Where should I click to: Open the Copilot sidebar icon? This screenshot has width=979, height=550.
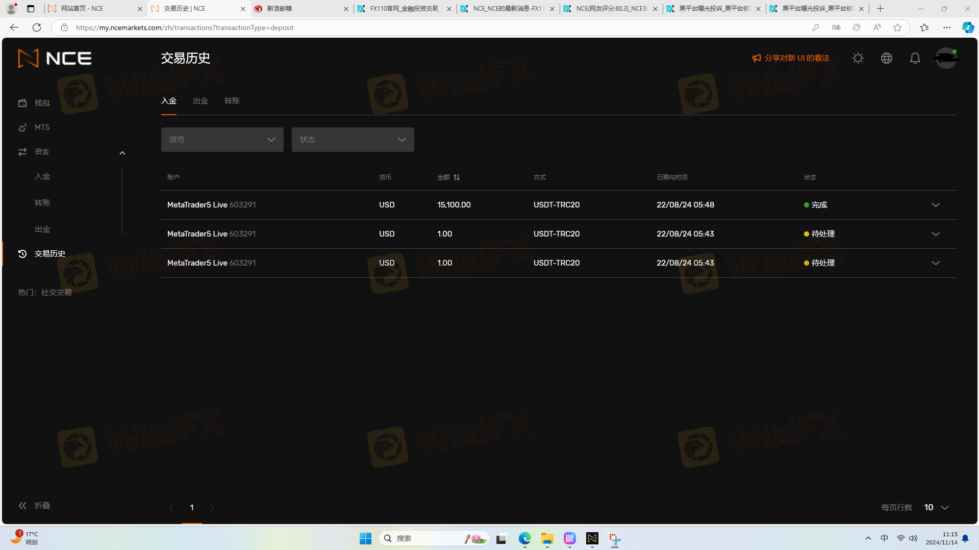[x=968, y=28]
